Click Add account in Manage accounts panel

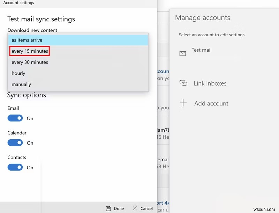click(212, 103)
